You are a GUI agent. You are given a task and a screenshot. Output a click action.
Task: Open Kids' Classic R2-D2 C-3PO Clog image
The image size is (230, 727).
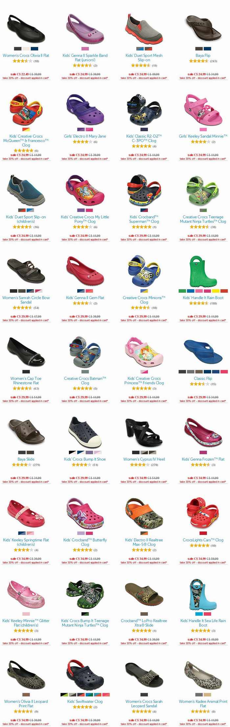pyautogui.click(x=144, y=109)
